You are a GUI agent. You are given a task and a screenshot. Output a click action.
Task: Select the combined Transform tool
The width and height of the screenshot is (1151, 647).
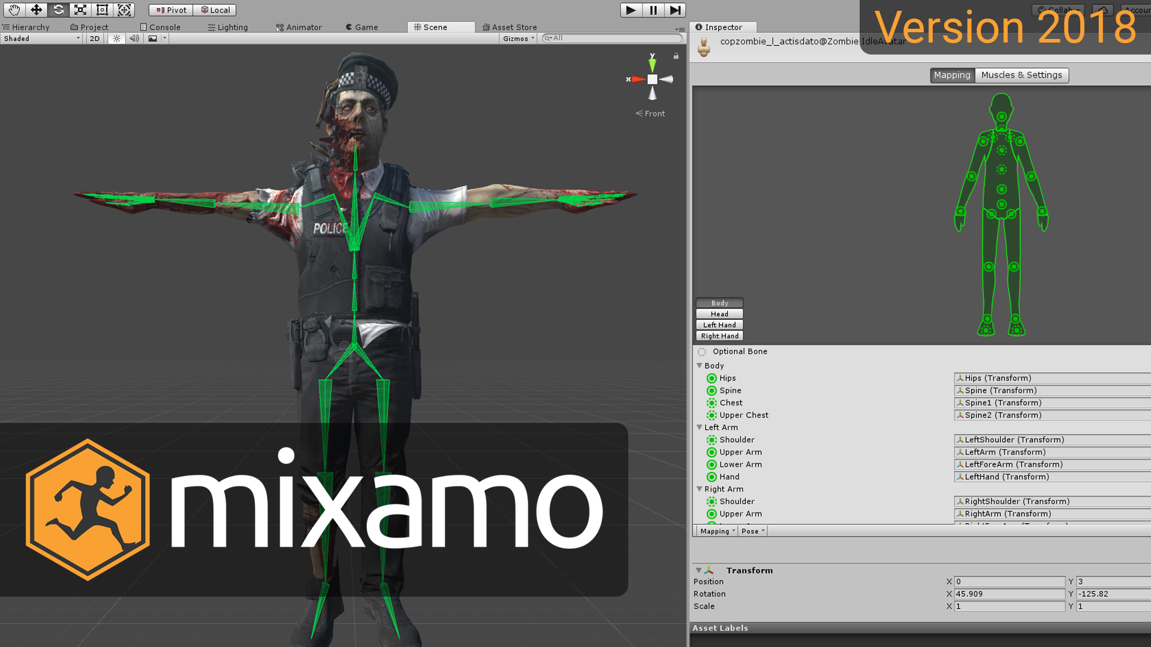(x=124, y=10)
